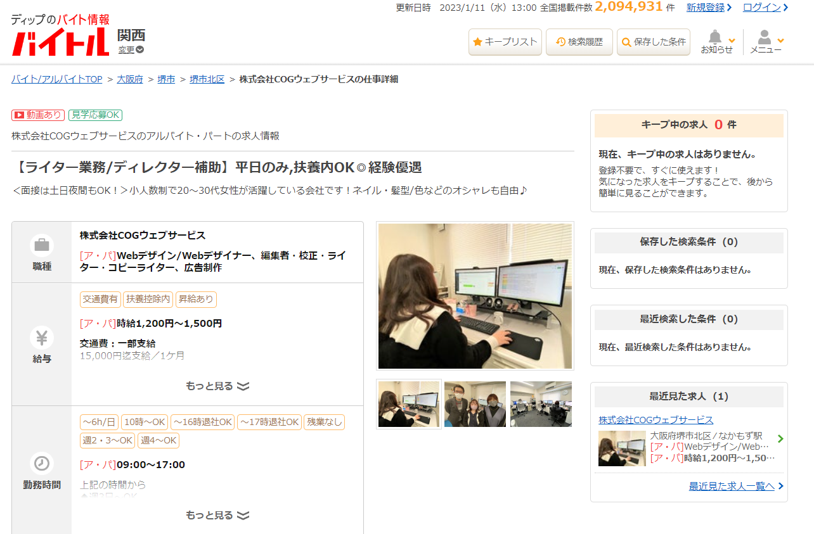The width and height of the screenshot is (814, 534).
Task: Click the バイトル site logo
Action: pyautogui.click(x=60, y=35)
